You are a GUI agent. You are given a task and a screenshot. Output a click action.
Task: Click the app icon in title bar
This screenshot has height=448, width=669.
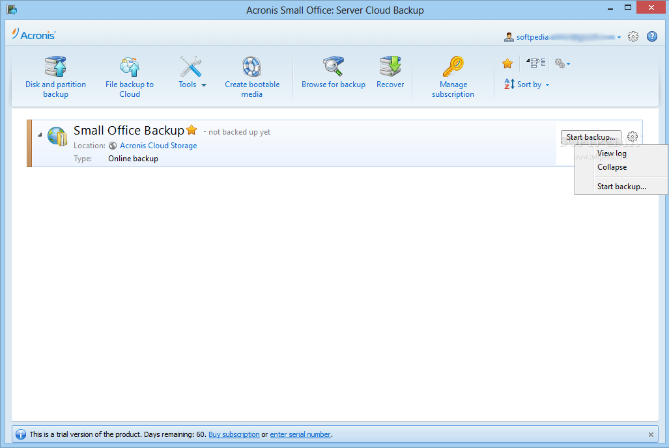pyautogui.click(x=12, y=9)
